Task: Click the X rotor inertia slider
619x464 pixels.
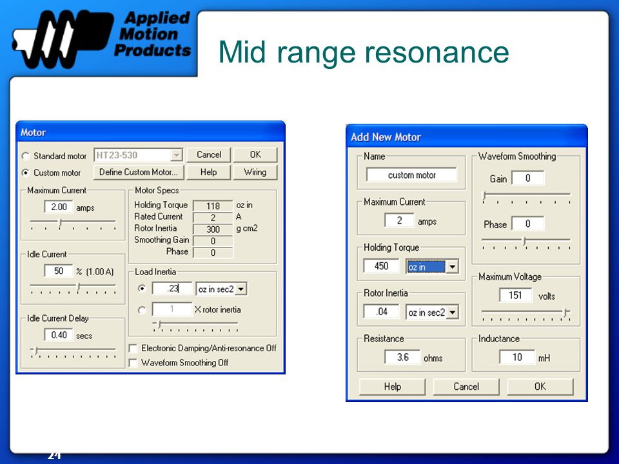Action: (x=195, y=325)
